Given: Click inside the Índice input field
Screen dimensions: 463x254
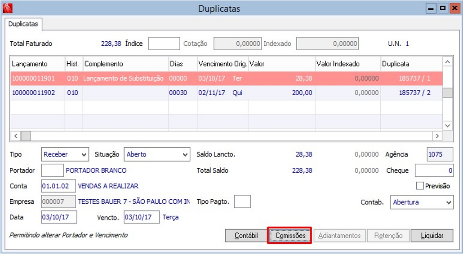Looking at the screenshot, I should [x=164, y=44].
